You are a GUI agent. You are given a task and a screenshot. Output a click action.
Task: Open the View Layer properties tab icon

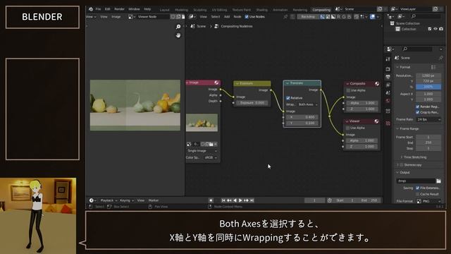point(388,85)
